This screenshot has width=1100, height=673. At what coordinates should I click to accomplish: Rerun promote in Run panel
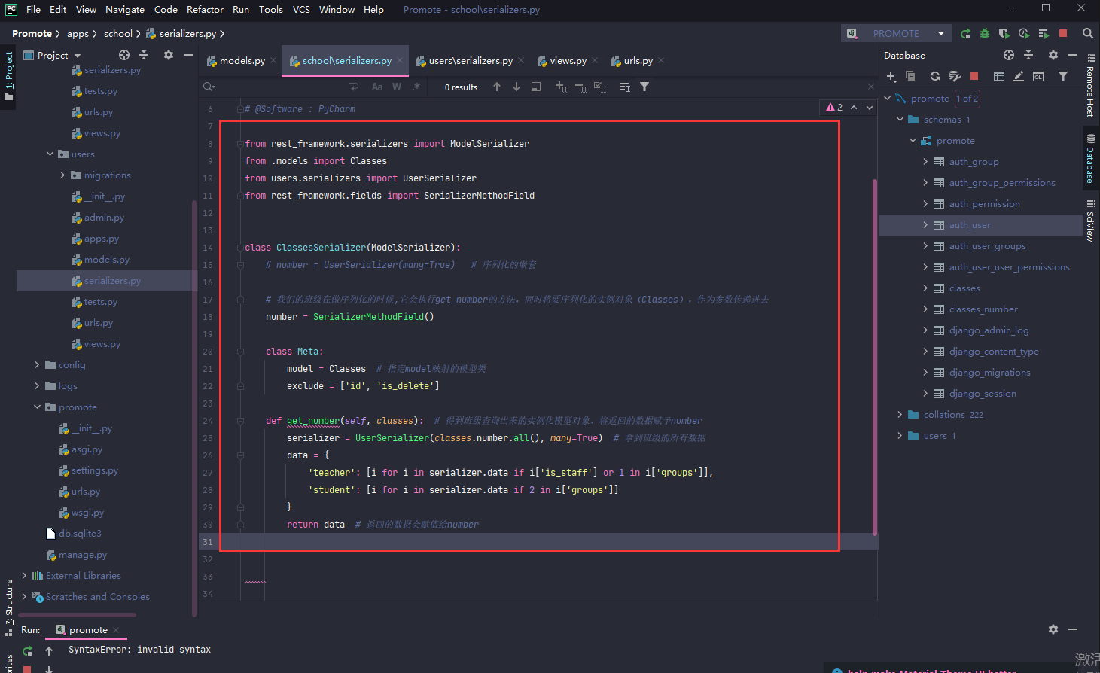pos(28,650)
